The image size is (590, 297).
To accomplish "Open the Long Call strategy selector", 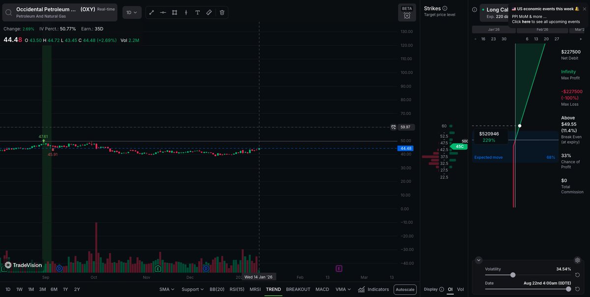I will (x=495, y=12).
